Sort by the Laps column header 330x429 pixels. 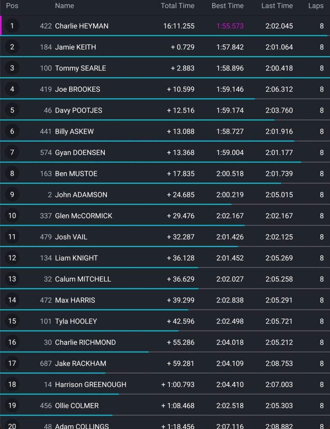pos(316,6)
